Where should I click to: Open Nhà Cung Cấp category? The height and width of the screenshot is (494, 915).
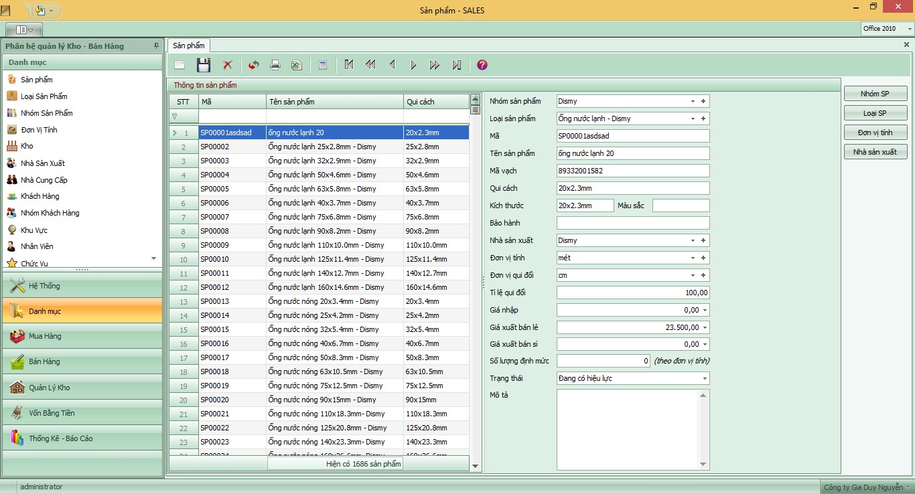pos(44,180)
